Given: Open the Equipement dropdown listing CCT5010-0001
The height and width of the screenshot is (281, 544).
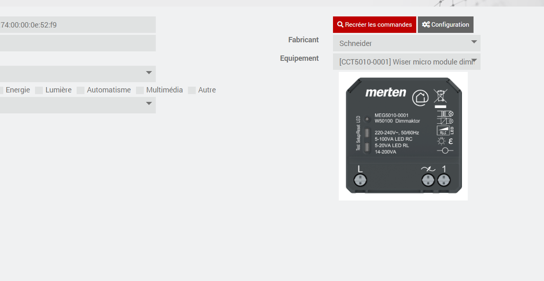Looking at the screenshot, I should coord(406,62).
